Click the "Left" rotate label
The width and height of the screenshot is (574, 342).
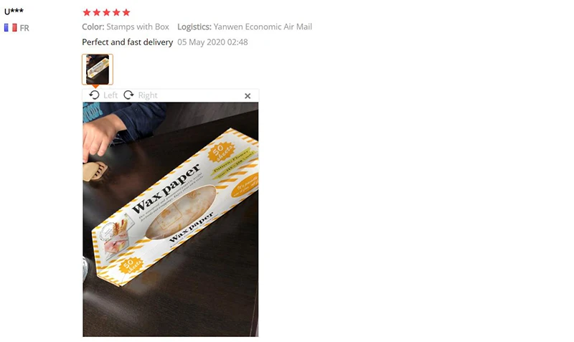click(110, 95)
